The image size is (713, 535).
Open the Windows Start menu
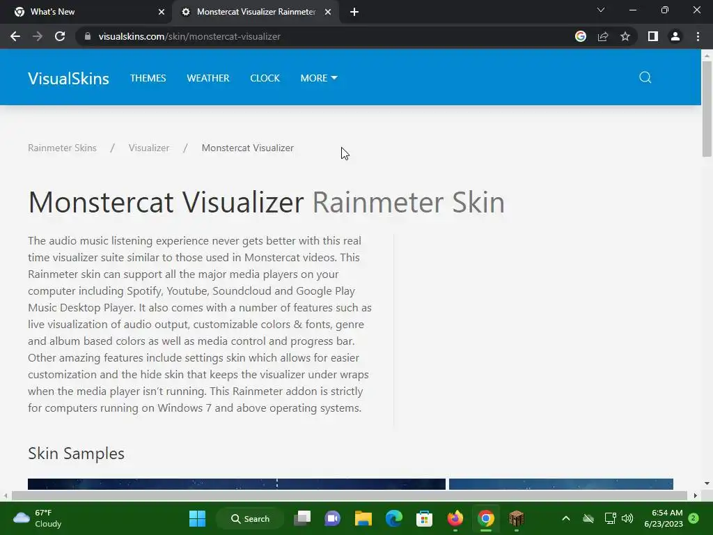click(197, 518)
